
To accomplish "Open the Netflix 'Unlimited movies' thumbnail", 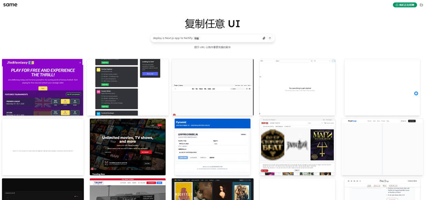I will coord(128,147).
